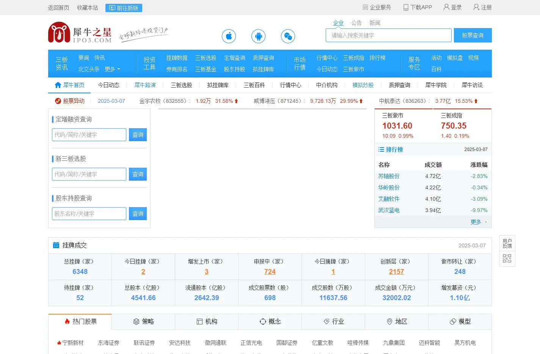Click 返回首页 link
540x354 pixels.
[59, 8]
